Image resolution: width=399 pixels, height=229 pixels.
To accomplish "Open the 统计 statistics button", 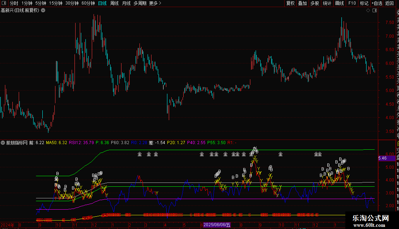I will (x=327, y=3).
